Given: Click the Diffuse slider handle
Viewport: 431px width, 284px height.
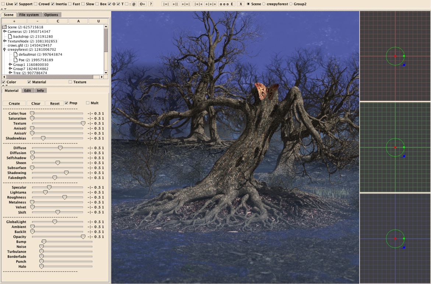Looking at the screenshot, I should [x=60, y=148].
